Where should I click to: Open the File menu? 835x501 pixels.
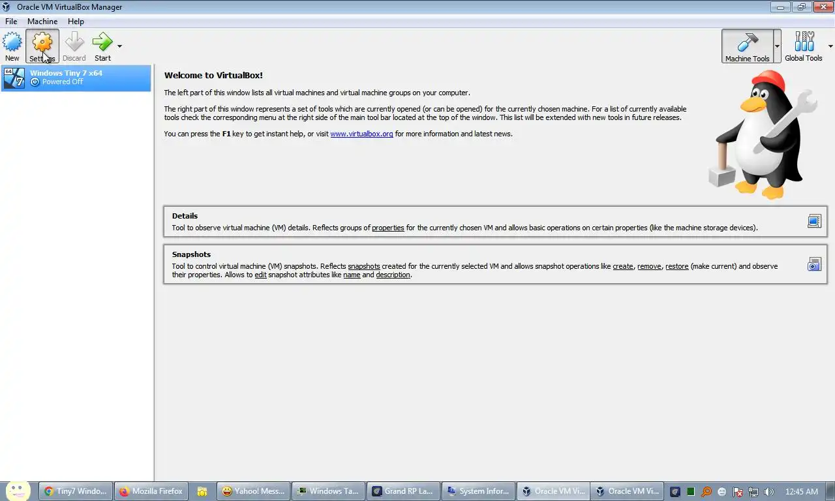point(11,21)
